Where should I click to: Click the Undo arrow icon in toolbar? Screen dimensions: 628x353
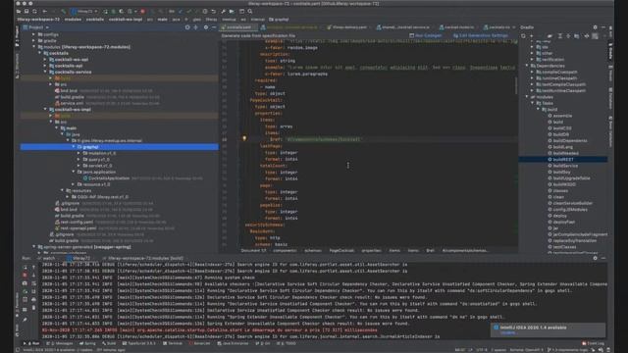pyautogui.click(x=214, y=11)
